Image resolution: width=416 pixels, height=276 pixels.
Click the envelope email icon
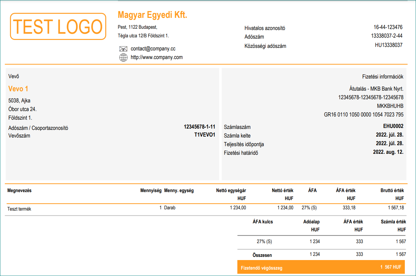(123, 49)
